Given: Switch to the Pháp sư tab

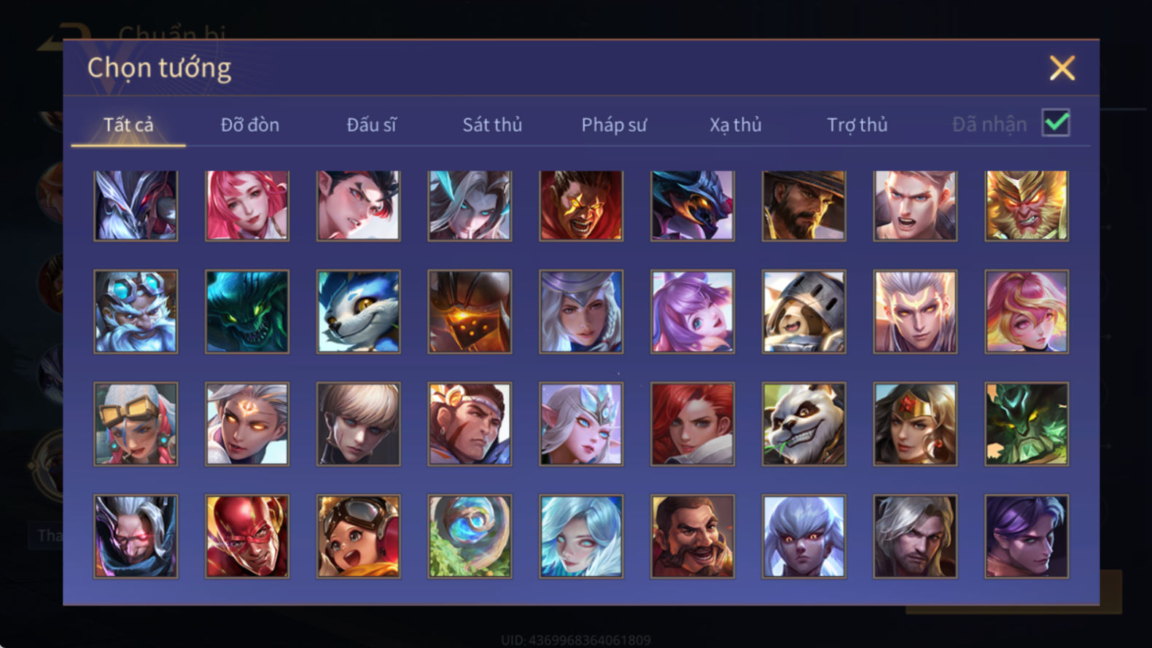Looking at the screenshot, I should tap(614, 125).
